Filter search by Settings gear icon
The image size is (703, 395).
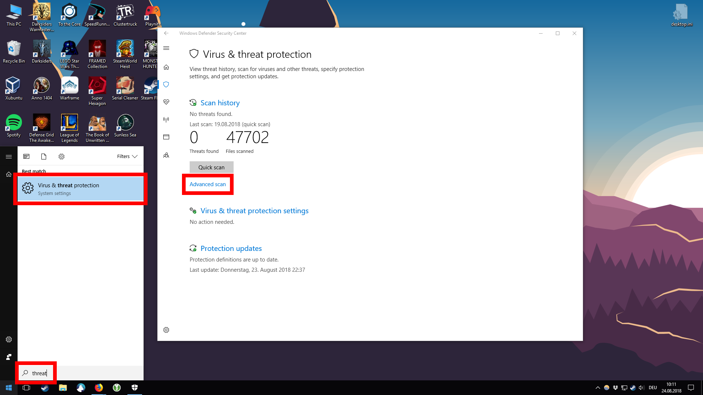[62, 157]
